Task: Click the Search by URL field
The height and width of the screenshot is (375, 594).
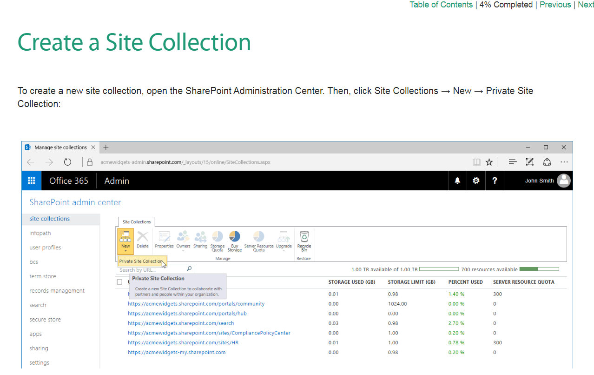Action: pos(155,269)
